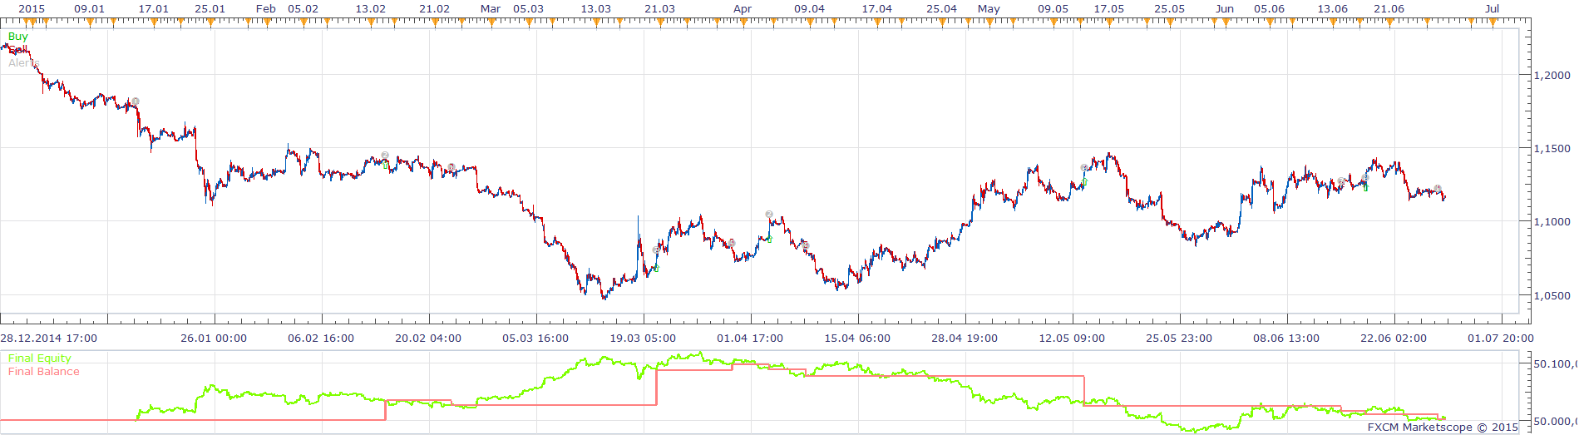Click the Apr month label on top ruler
Image resolution: width=1579 pixels, height=435 pixels.
tap(743, 8)
